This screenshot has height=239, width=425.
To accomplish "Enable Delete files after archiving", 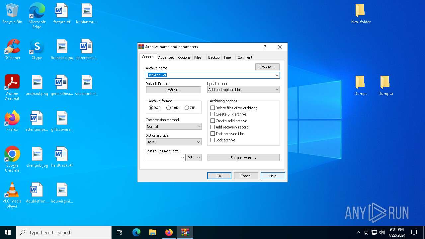I will pos(234,108).
